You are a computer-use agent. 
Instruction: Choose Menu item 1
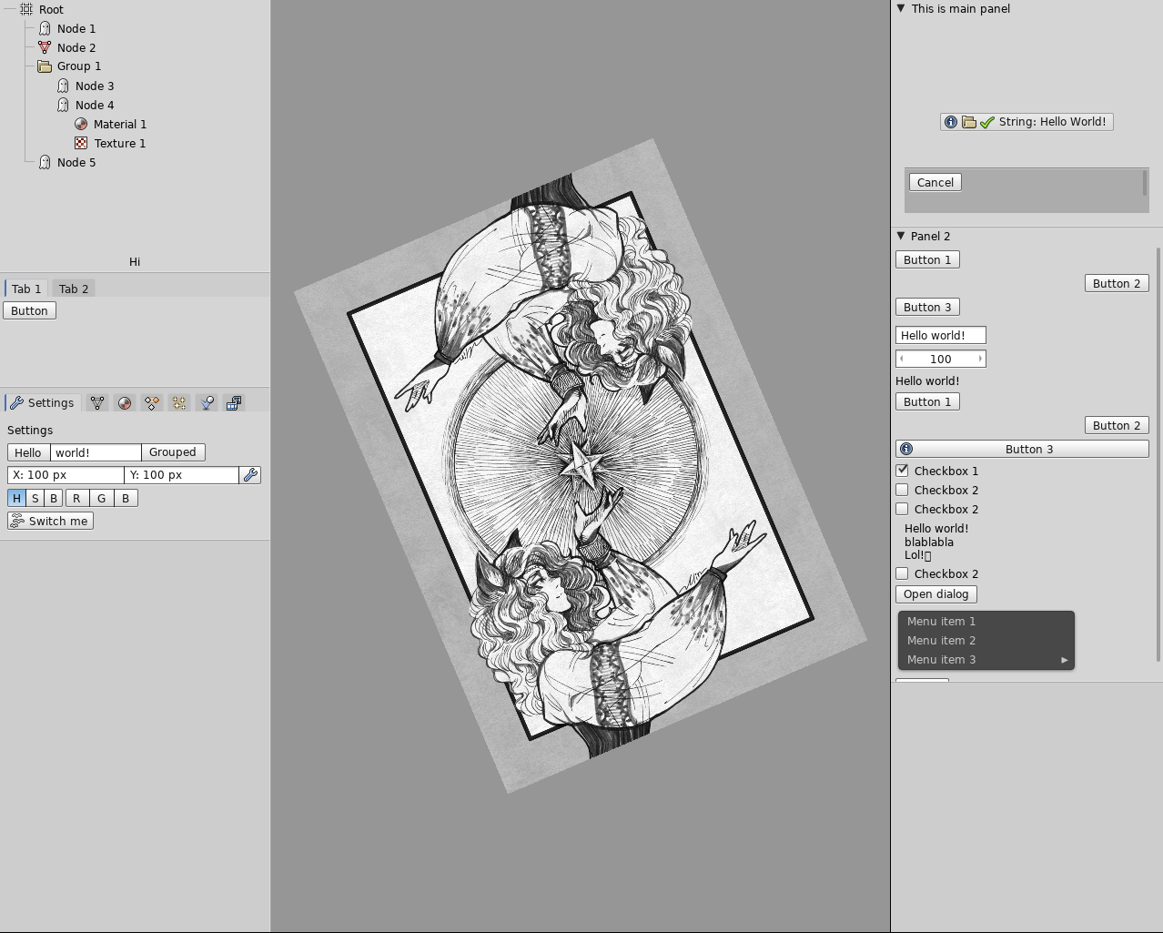[986, 621]
